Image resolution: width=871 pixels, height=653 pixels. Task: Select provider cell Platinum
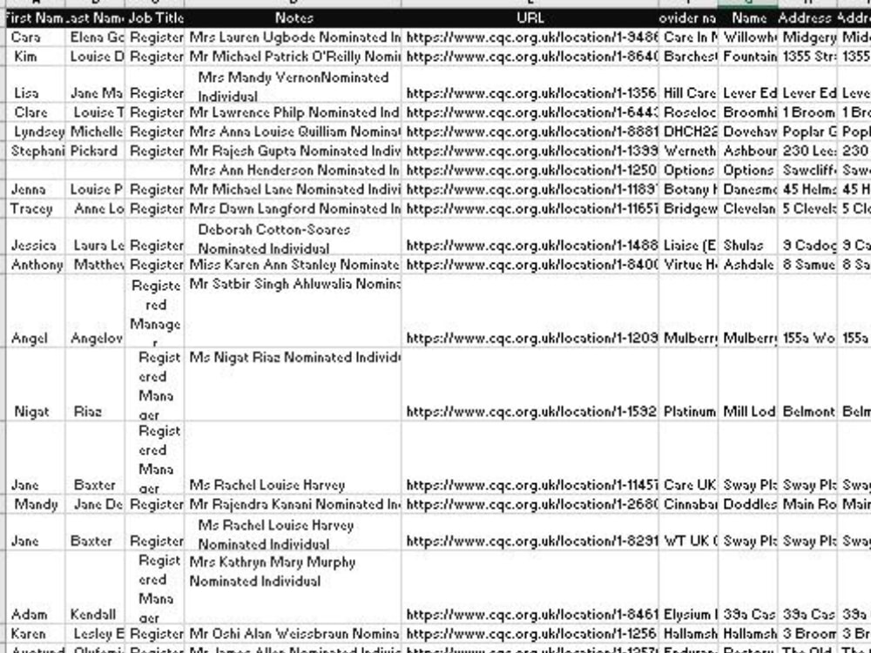click(688, 384)
